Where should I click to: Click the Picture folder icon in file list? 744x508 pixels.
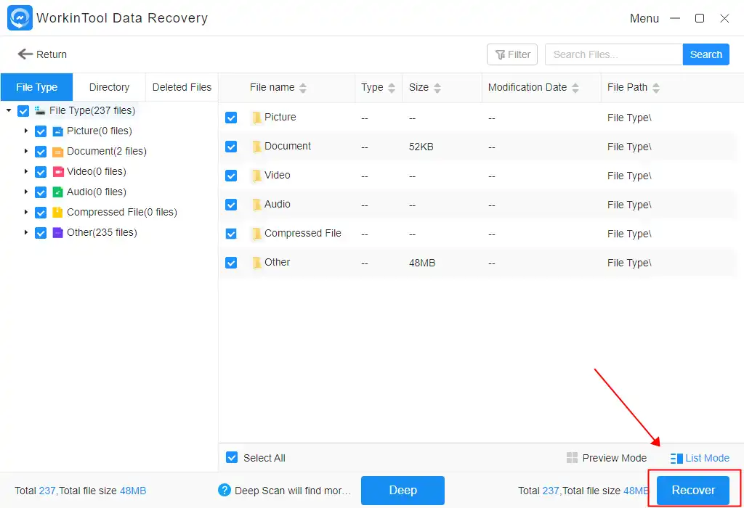tap(256, 118)
